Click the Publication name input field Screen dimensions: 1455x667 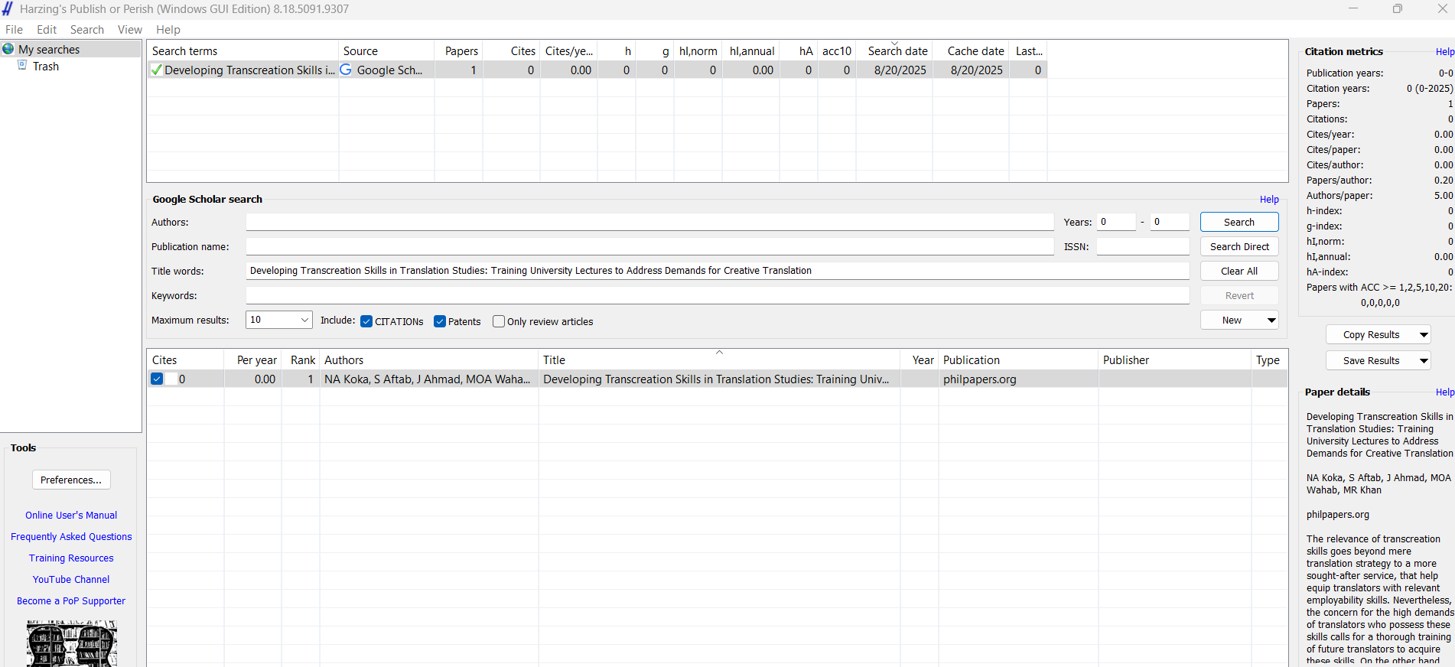click(x=649, y=246)
